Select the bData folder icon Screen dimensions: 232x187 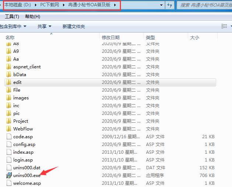tap(9, 74)
